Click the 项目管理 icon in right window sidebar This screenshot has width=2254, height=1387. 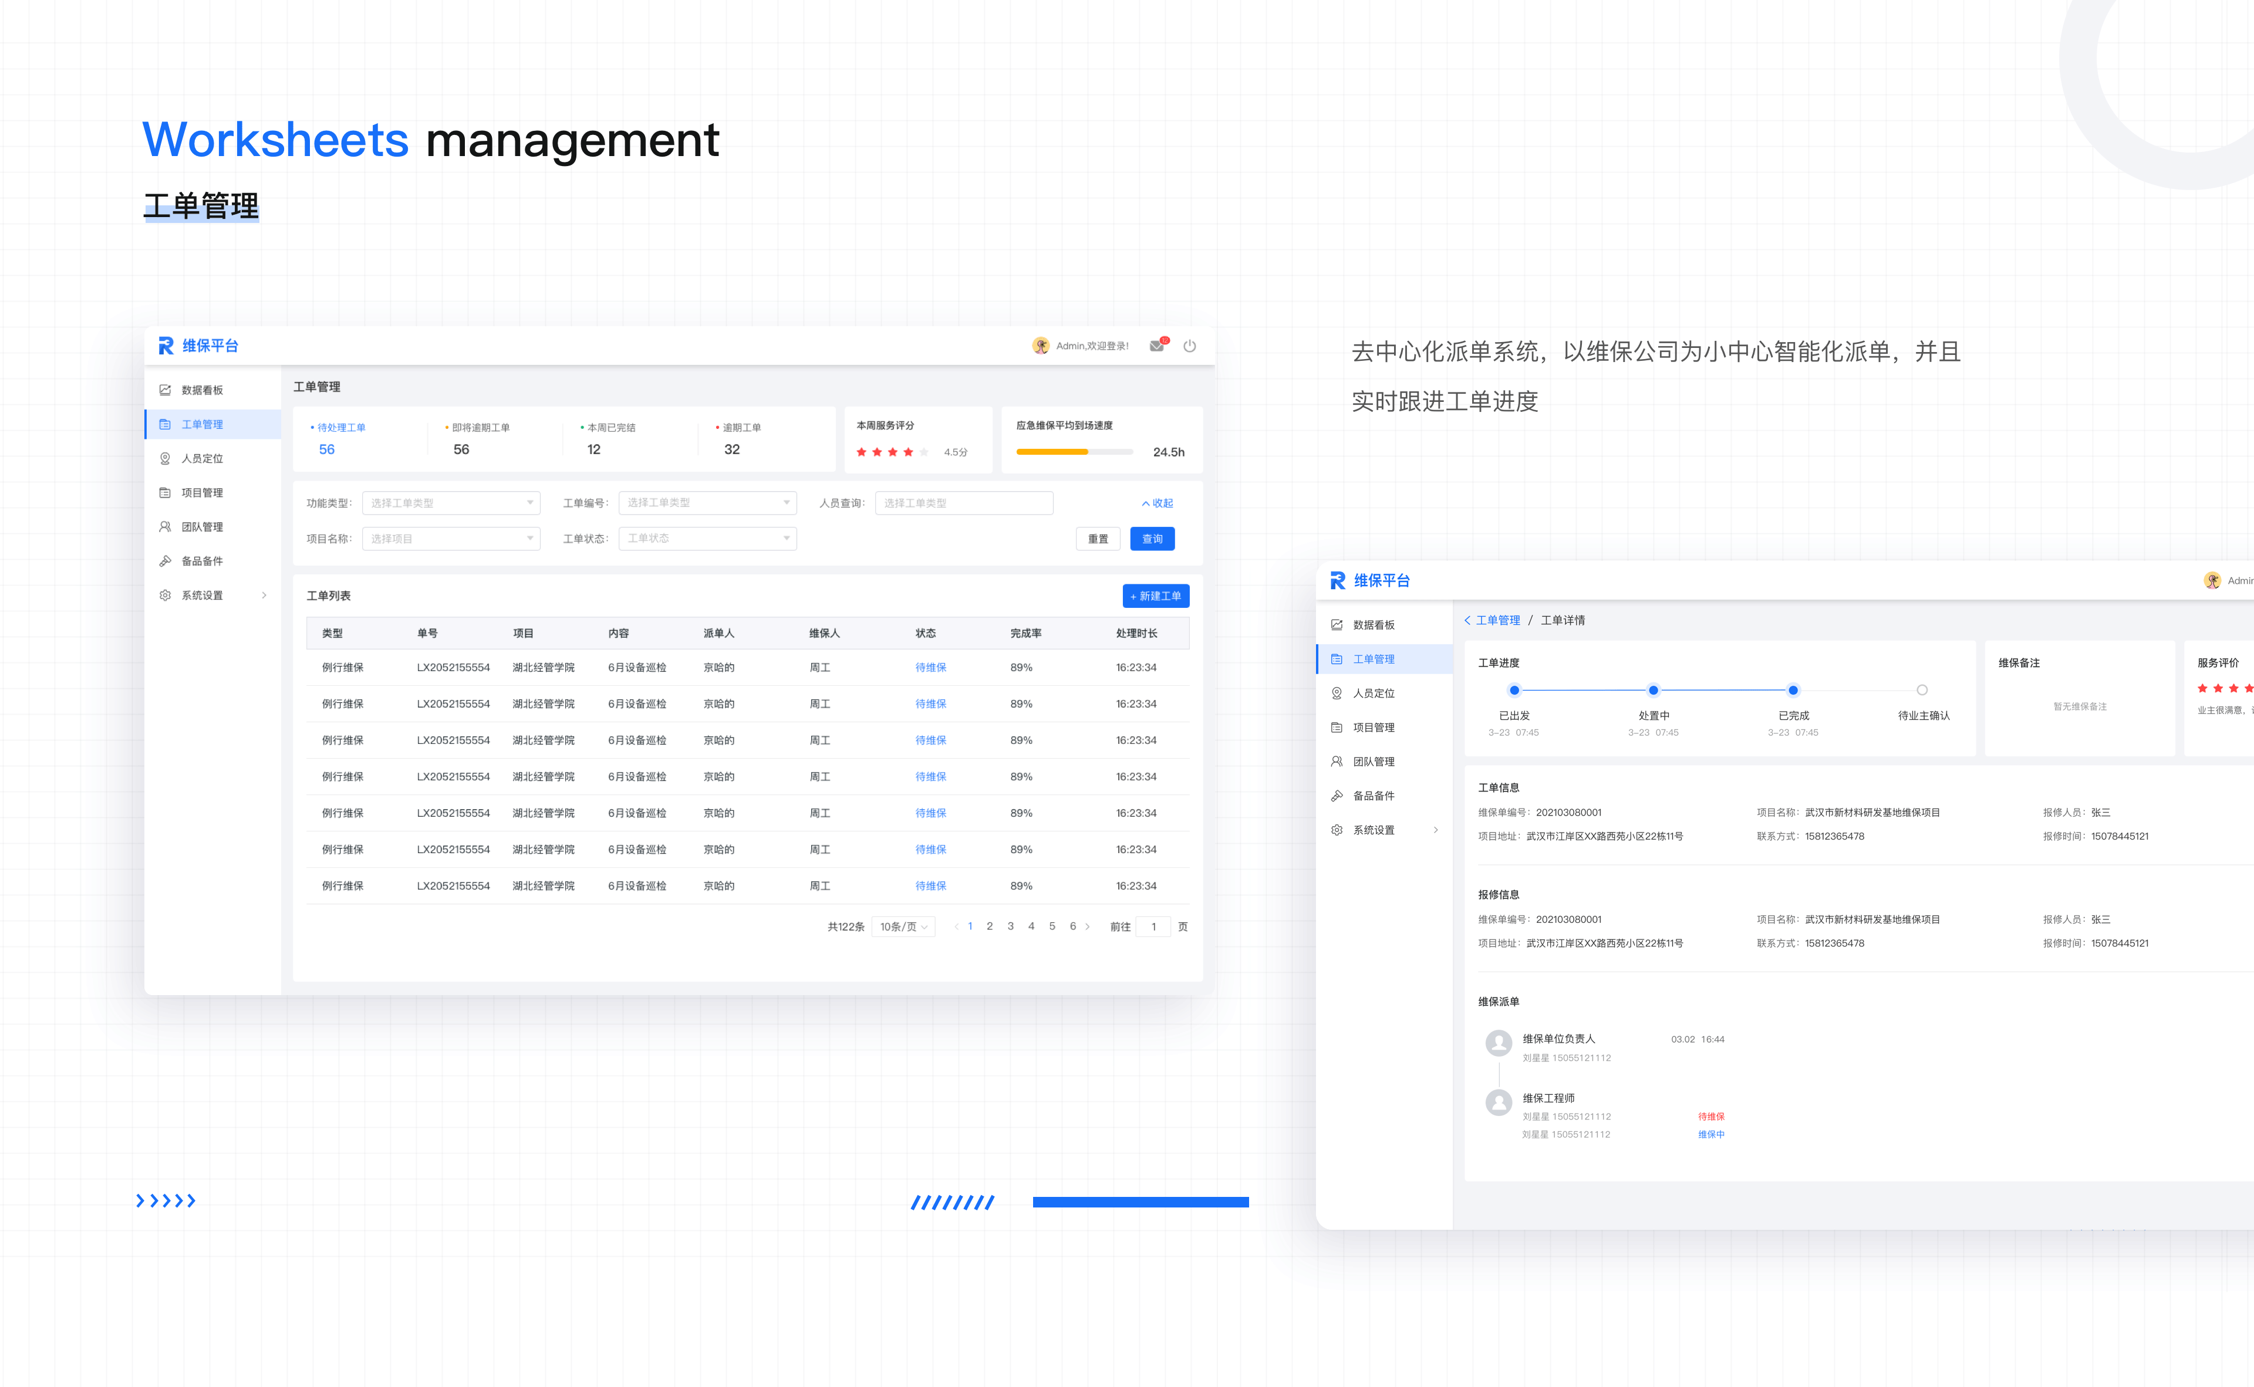[x=1336, y=728]
